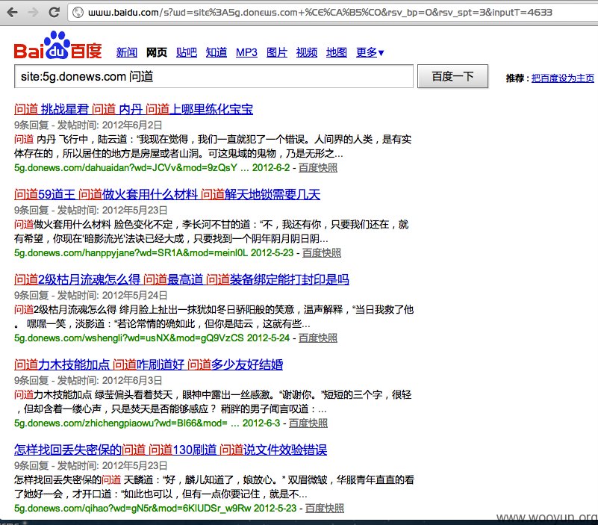Open the 地图 tab

coord(337,52)
